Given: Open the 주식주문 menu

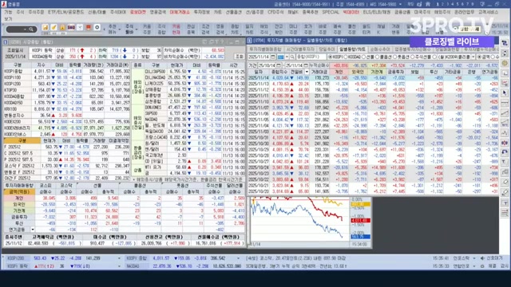Looking at the screenshot, I should pyautogui.click(x=36, y=12).
